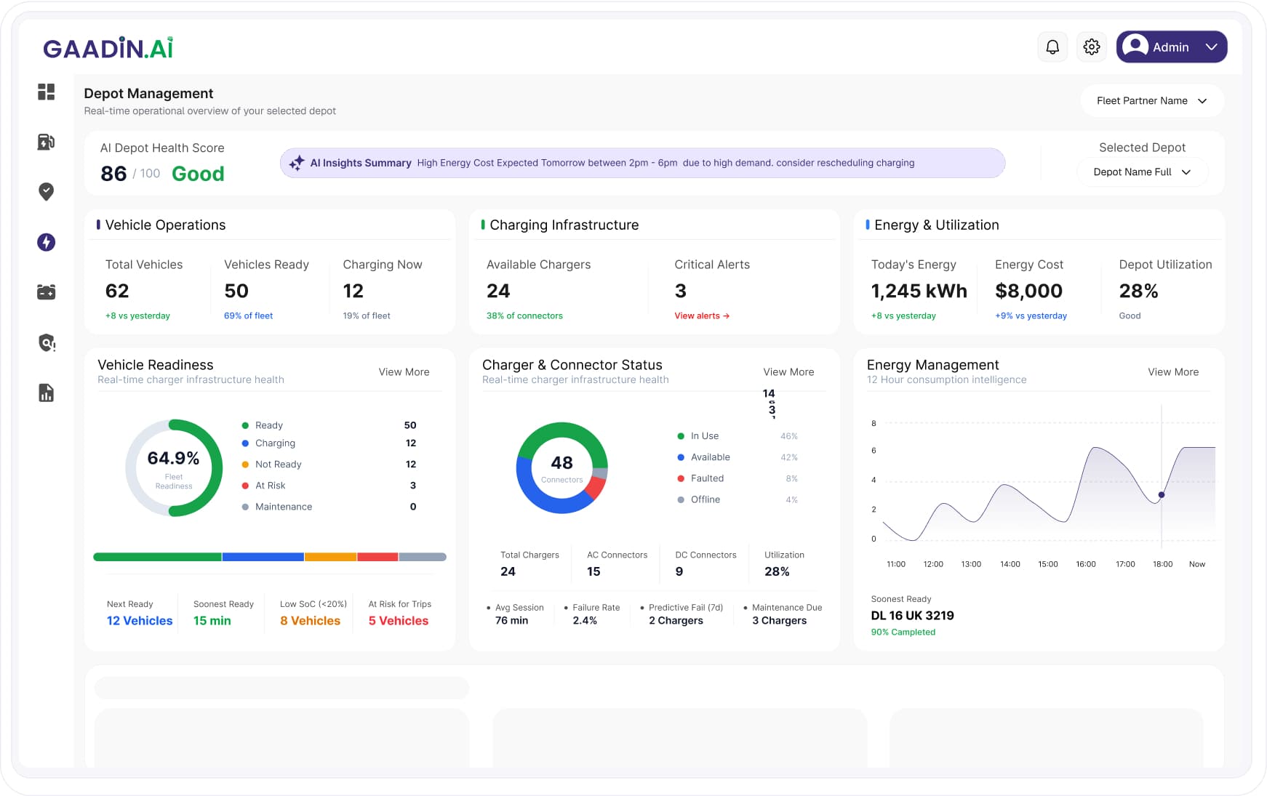Image resolution: width=1267 pixels, height=796 pixels.
Task: Open the dashboard grid icon in sidebar
Action: pyautogui.click(x=46, y=92)
